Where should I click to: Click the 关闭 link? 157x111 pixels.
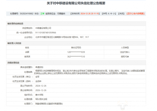coord(121,14)
